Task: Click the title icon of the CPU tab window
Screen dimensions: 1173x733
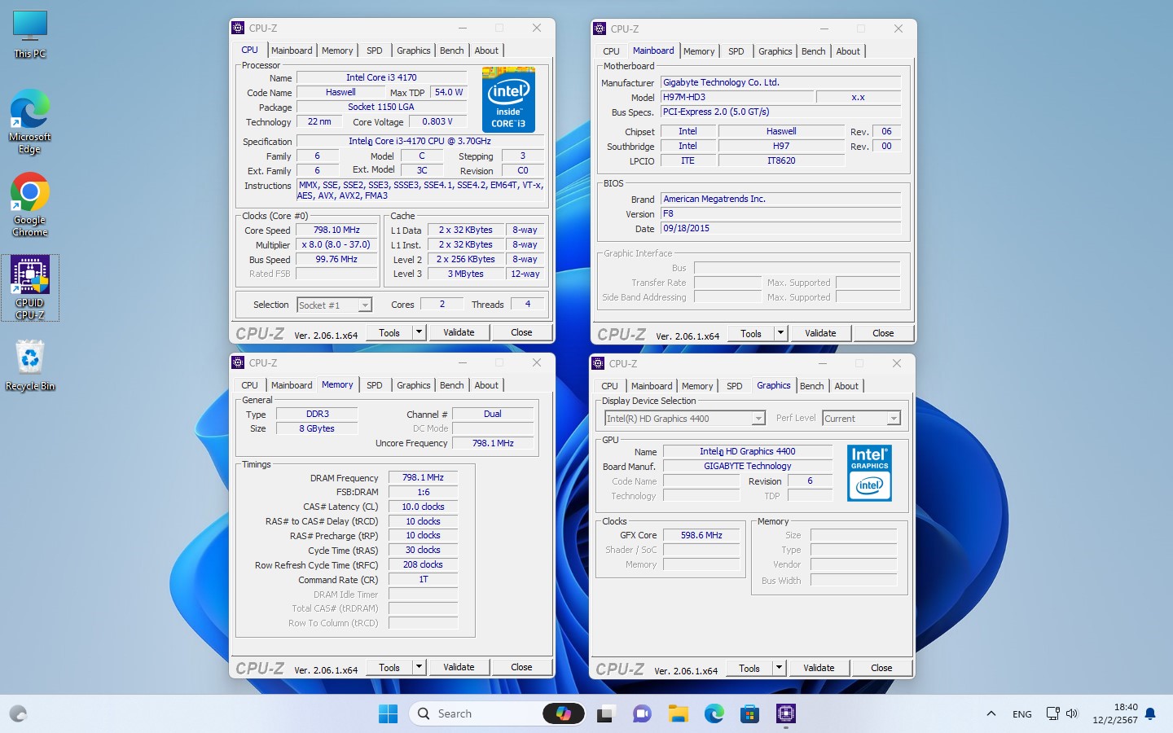Action: [238, 28]
